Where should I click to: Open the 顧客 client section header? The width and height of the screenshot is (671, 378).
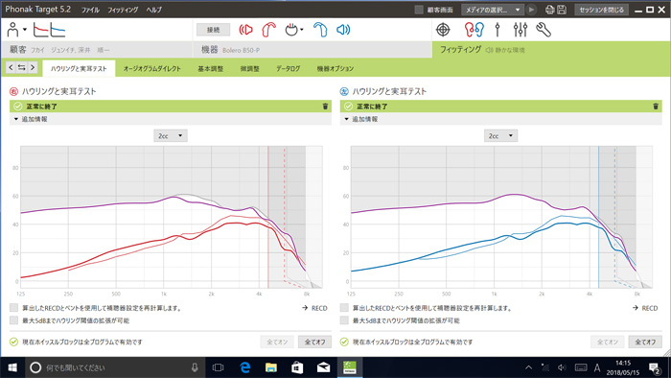click(97, 50)
